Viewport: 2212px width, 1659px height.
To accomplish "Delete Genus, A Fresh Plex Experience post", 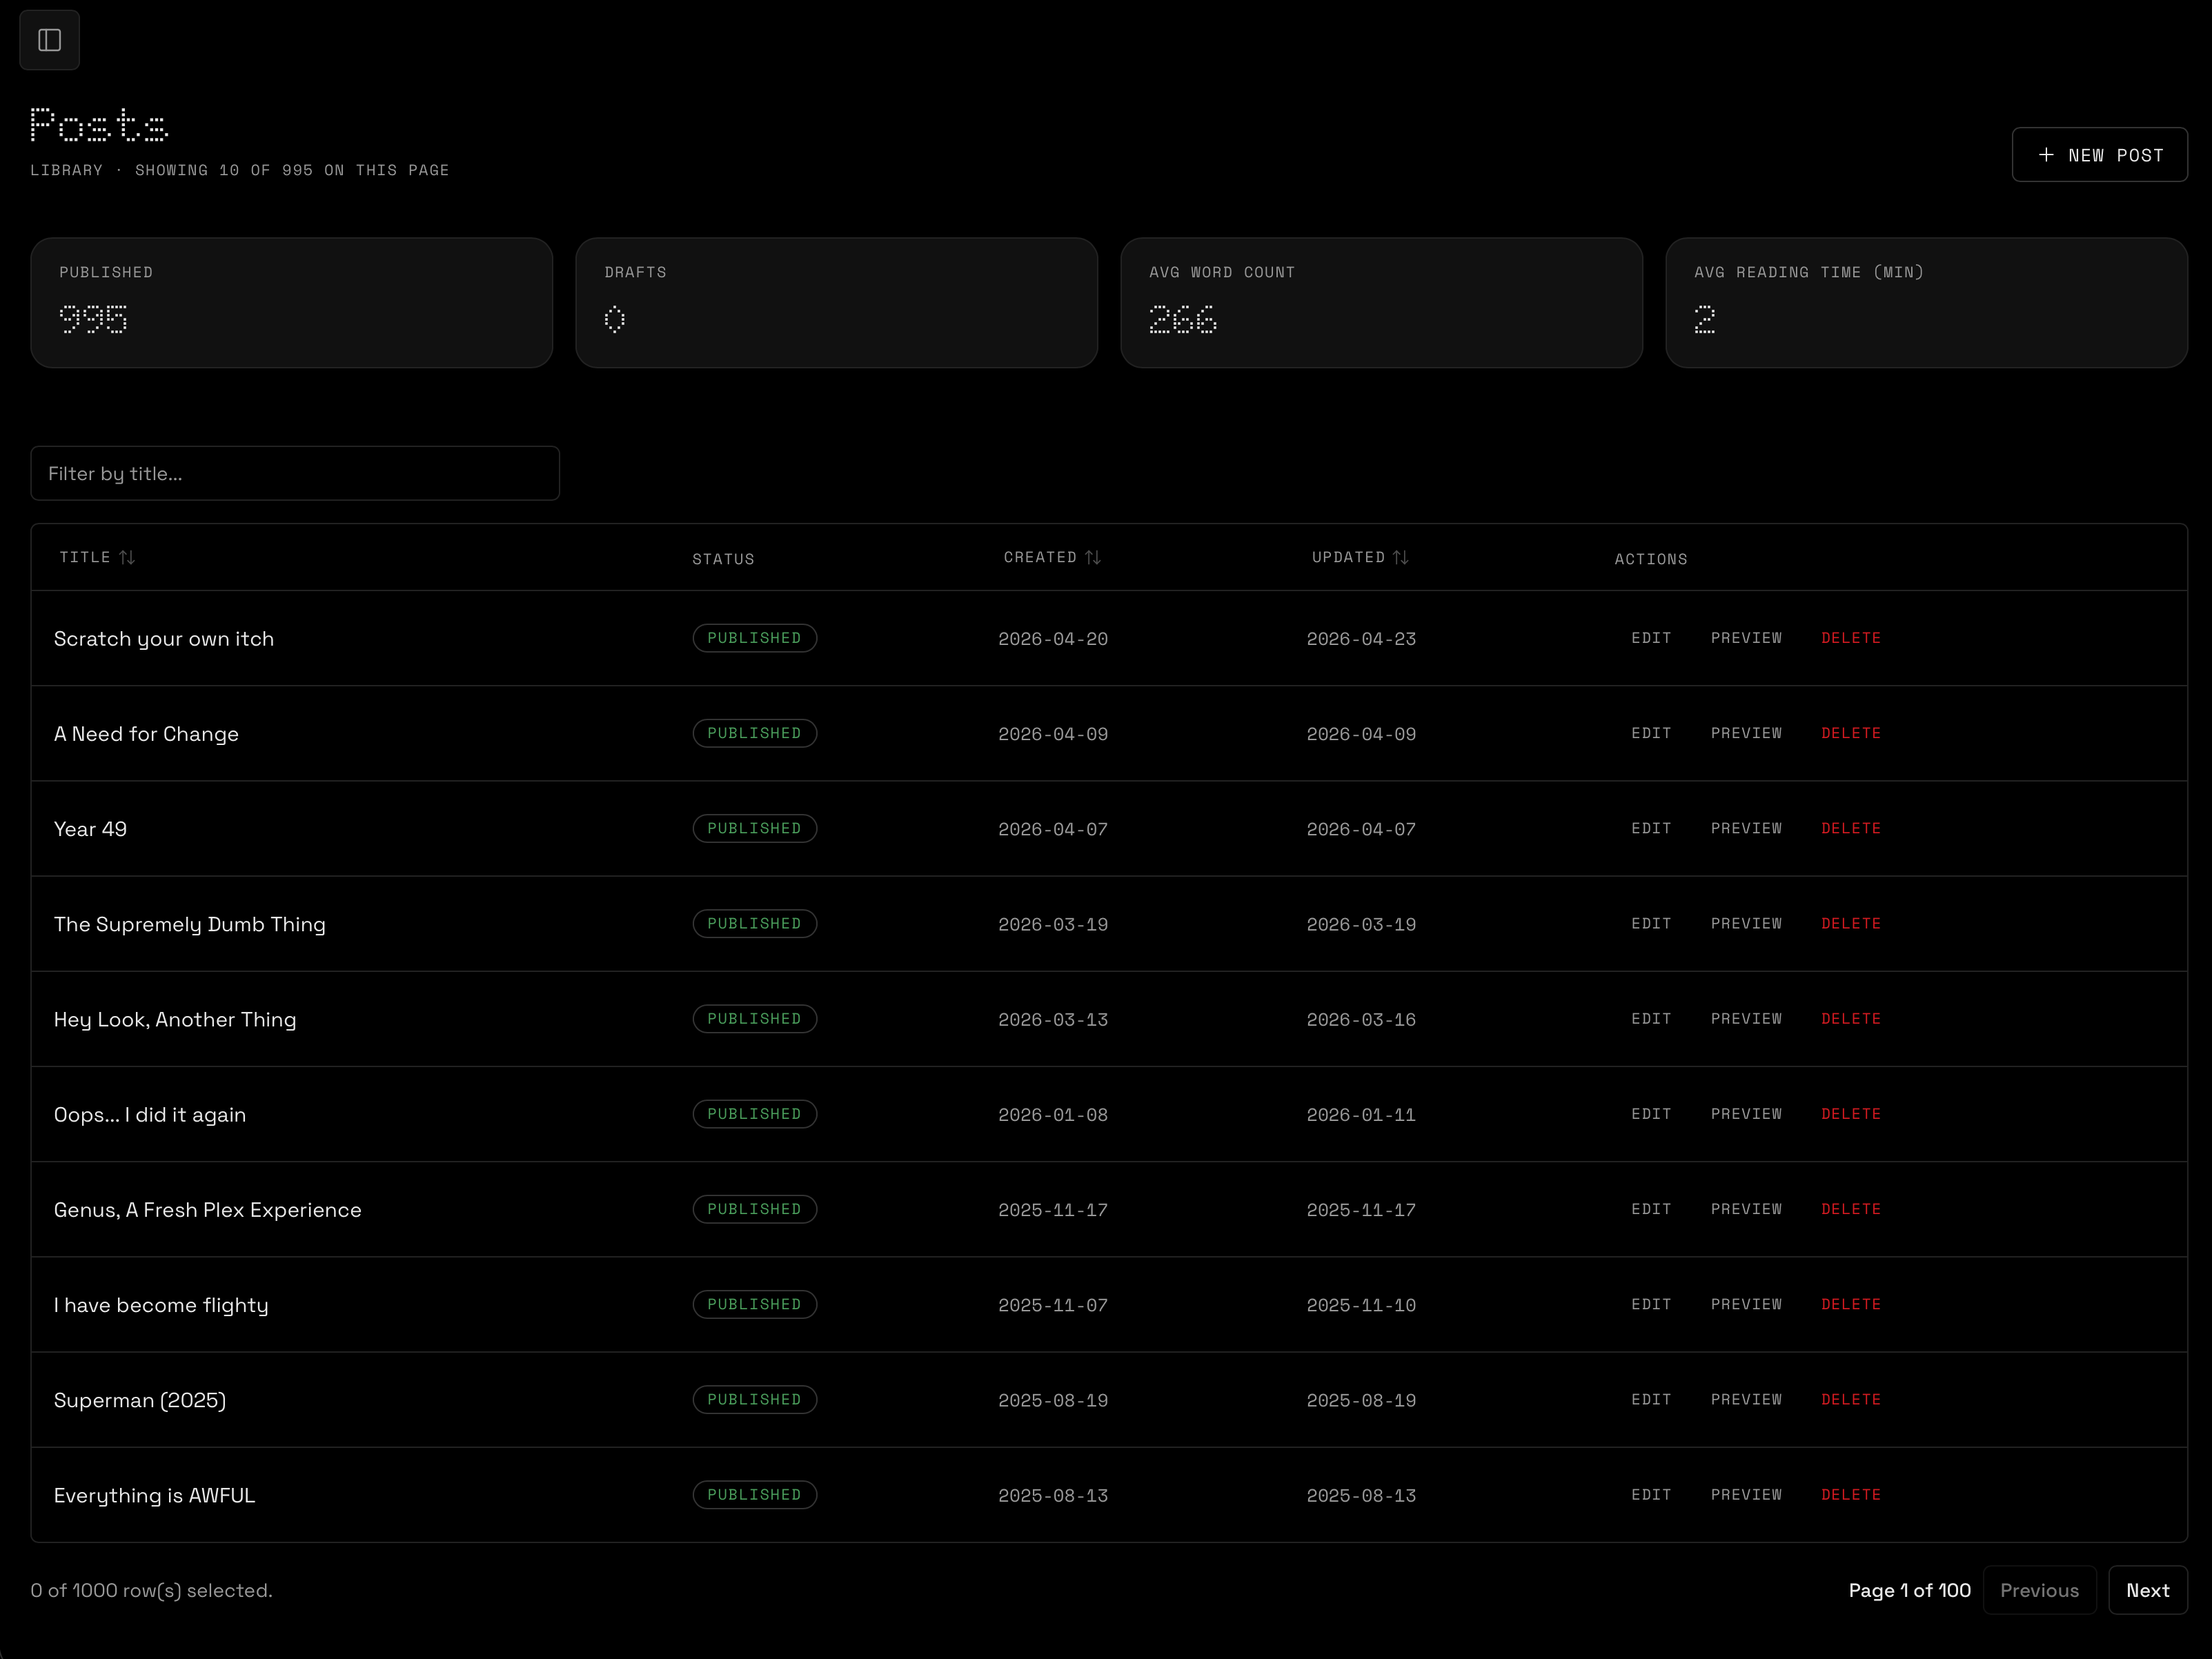I will click(1851, 1209).
